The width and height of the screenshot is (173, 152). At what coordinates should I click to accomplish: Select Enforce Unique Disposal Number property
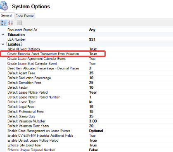point(31,150)
